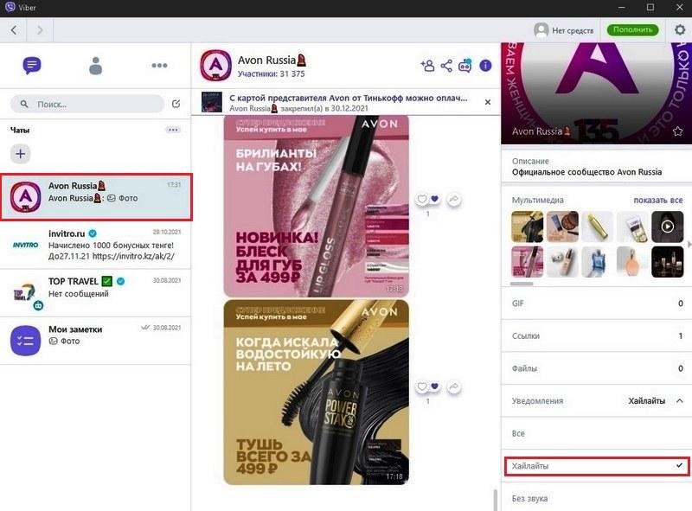Forward the Power Stay mascara photo
The image size is (692, 511).
[x=453, y=387]
